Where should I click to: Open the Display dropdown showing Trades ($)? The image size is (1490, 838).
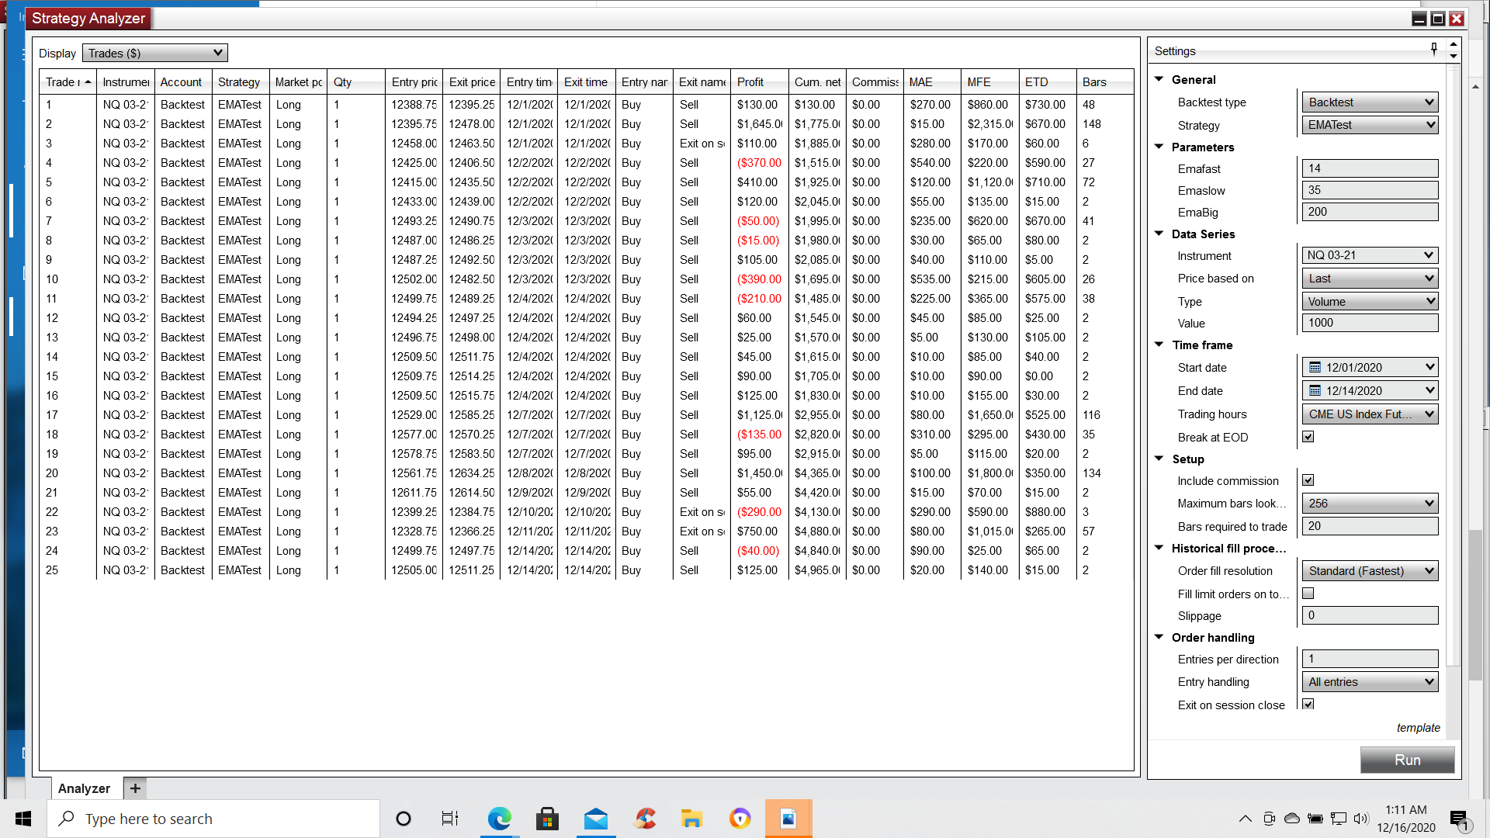tap(155, 53)
